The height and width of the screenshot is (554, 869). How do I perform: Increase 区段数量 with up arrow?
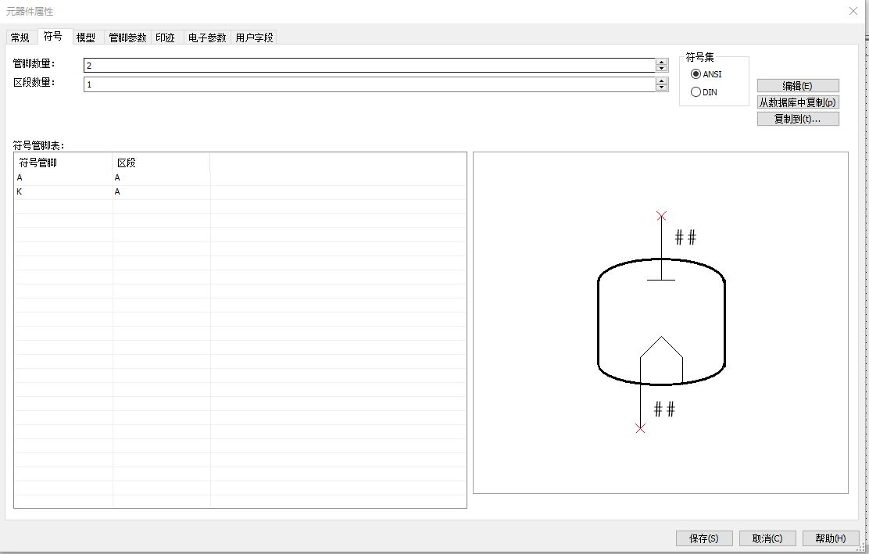(661, 81)
